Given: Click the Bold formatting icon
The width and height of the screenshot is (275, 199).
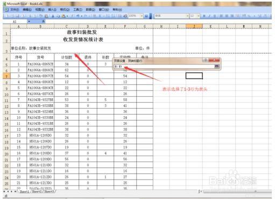Looking at the screenshot, I should click(204, 16).
